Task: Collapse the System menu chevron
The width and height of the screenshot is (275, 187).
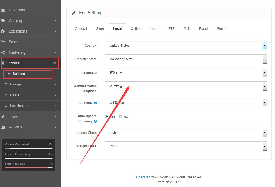Action: coord(55,63)
